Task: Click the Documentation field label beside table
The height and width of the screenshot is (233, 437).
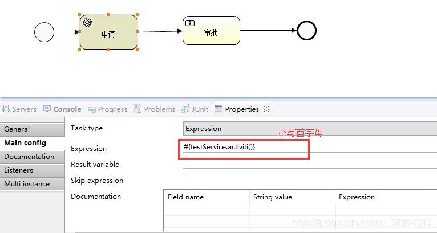Action: click(96, 197)
